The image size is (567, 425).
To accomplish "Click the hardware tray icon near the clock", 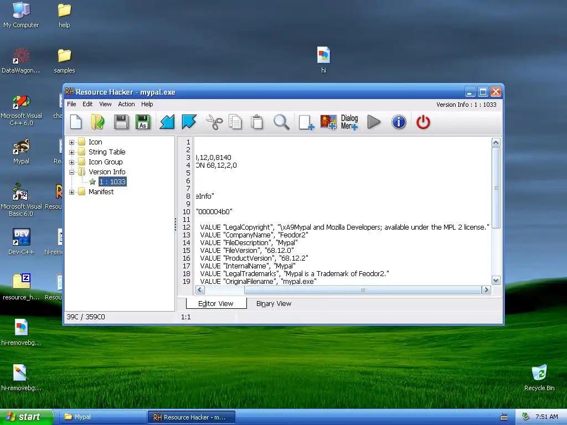I will [x=525, y=417].
